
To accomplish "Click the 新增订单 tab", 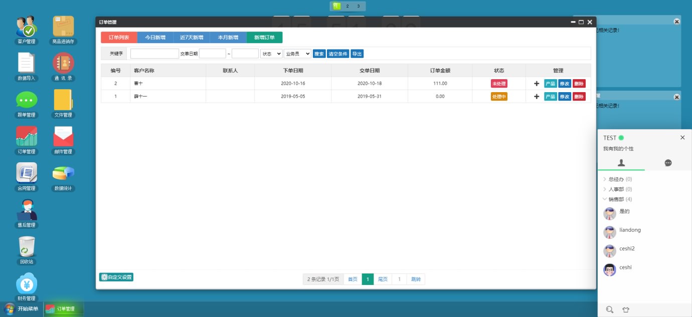I will [264, 38].
